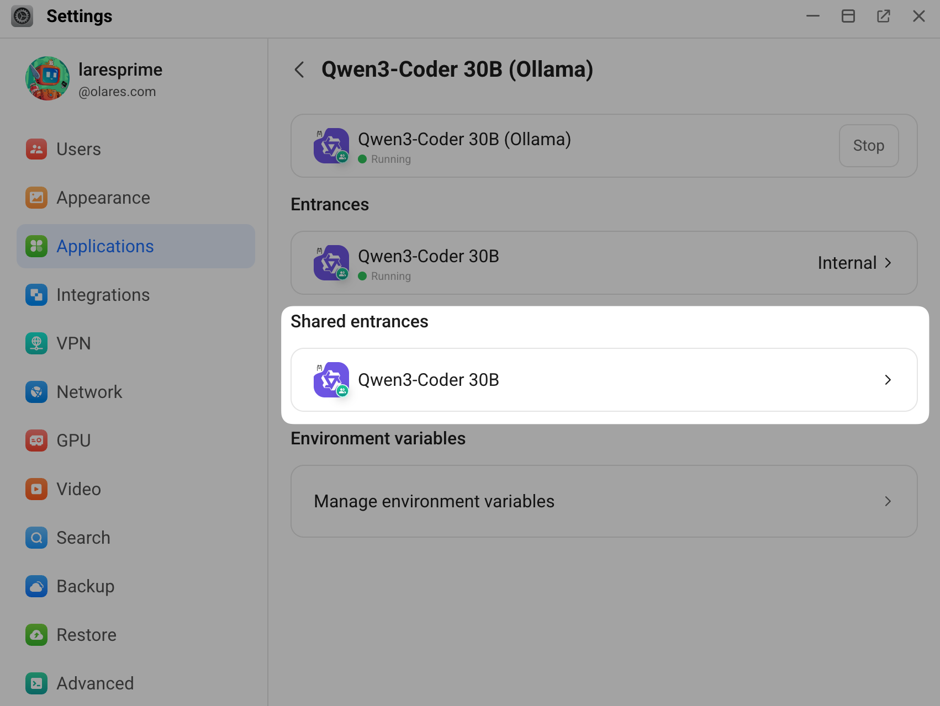This screenshot has width=940, height=706.
Task: Open shared entrance Qwen3-Coder 30B name
Action: click(x=429, y=380)
